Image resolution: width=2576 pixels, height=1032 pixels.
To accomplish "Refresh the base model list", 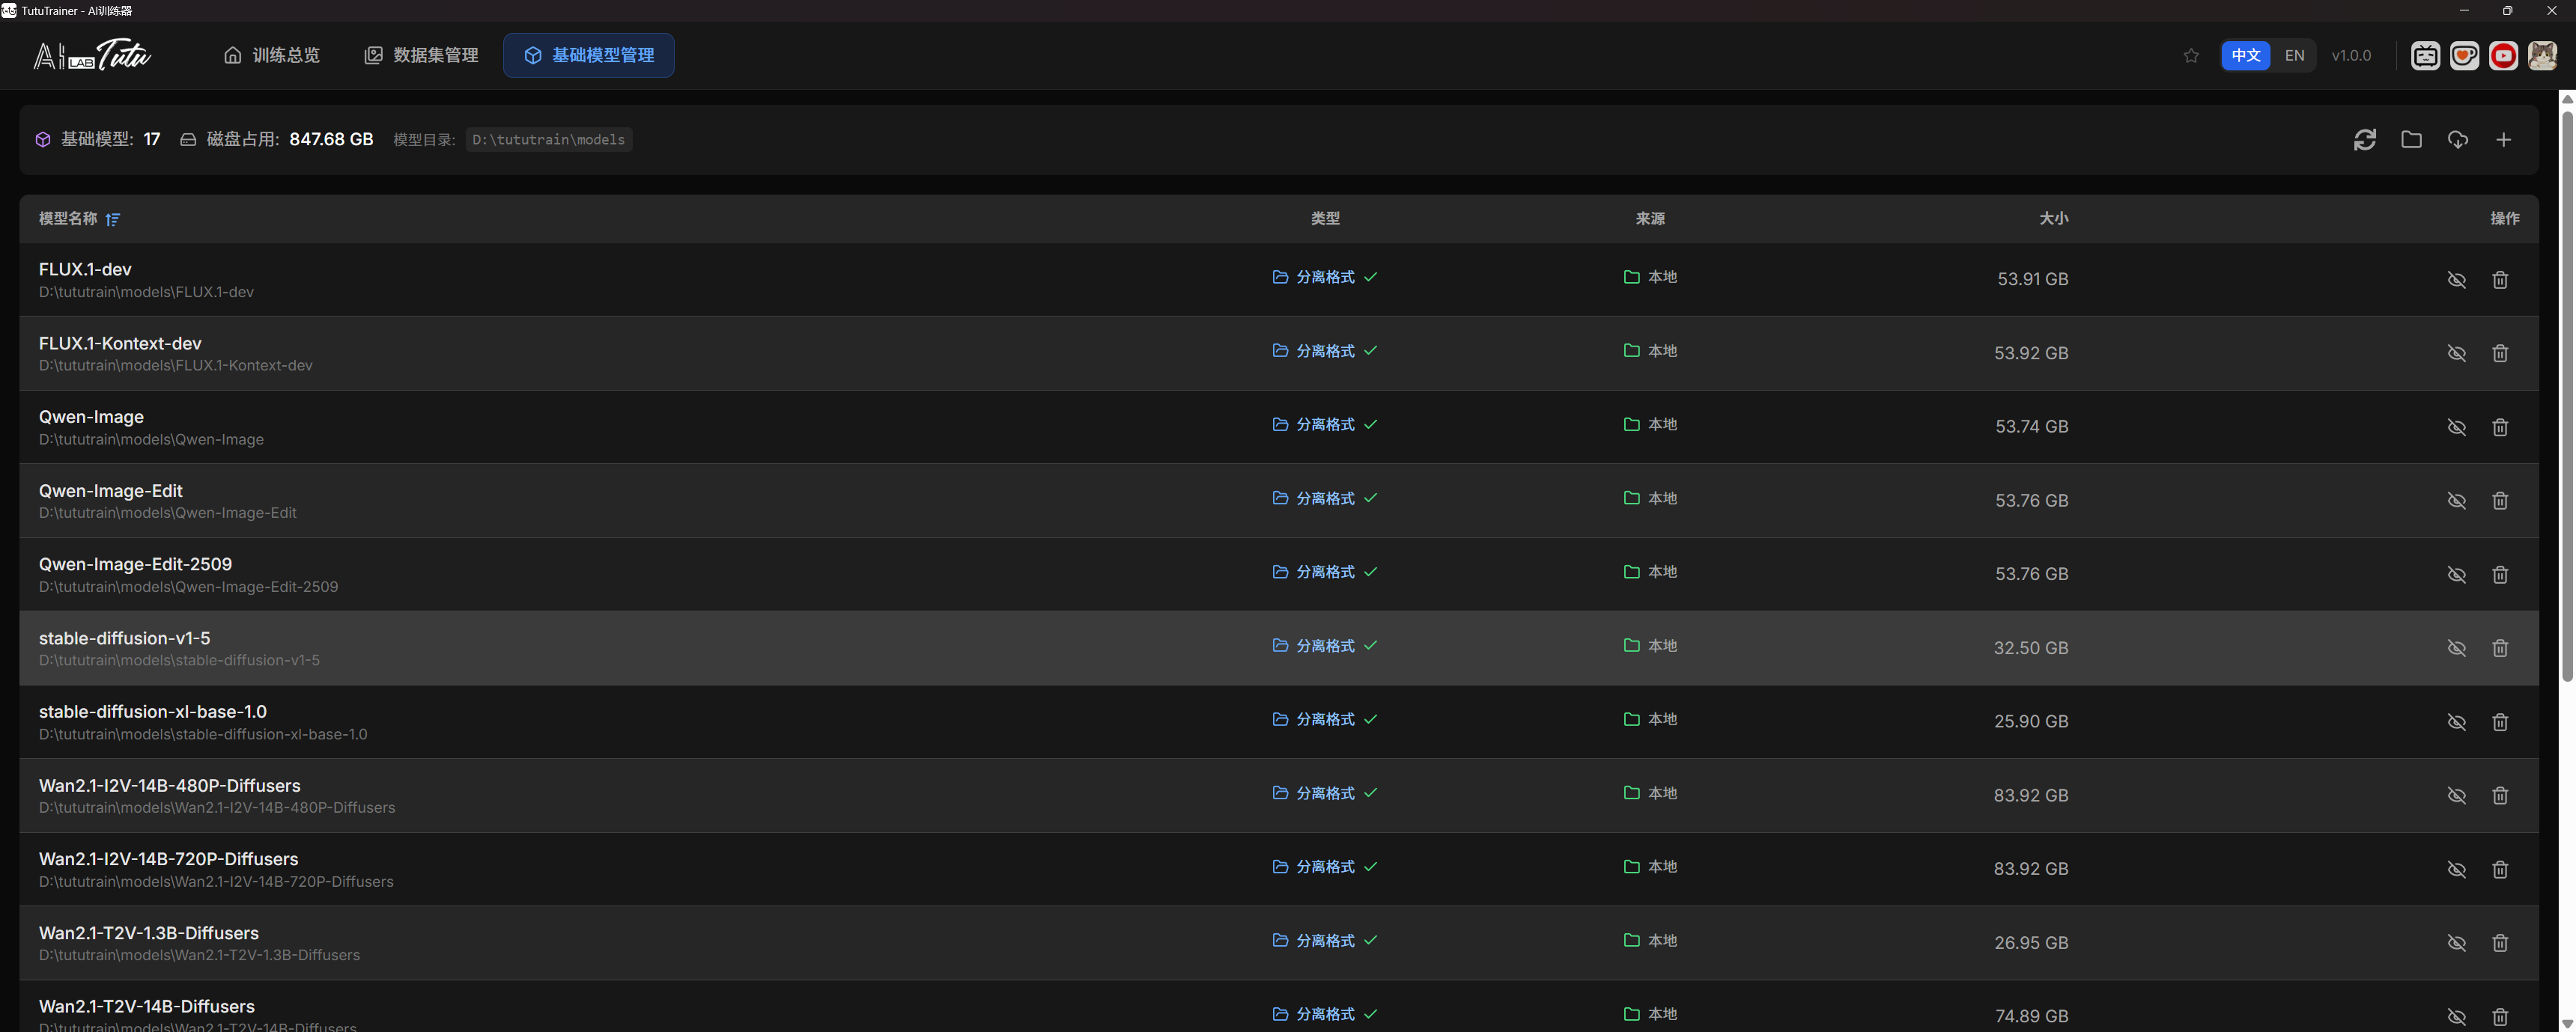I will 2364,140.
